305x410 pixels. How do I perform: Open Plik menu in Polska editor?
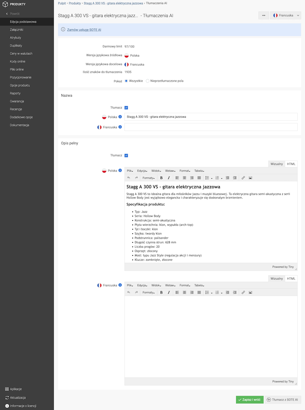click(x=130, y=171)
